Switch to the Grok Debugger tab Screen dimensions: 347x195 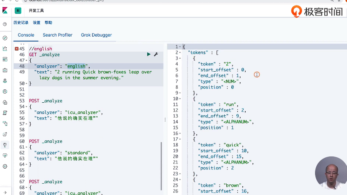tap(96, 35)
